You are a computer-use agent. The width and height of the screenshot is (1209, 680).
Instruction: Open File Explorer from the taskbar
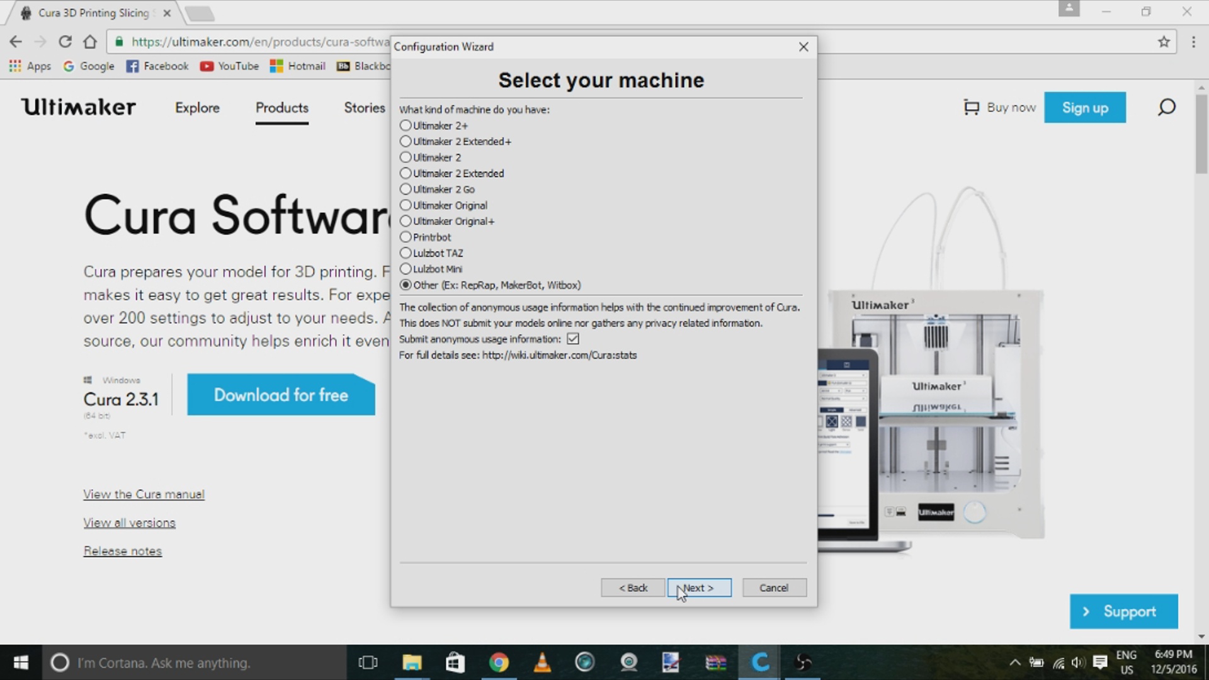pos(412,662)
